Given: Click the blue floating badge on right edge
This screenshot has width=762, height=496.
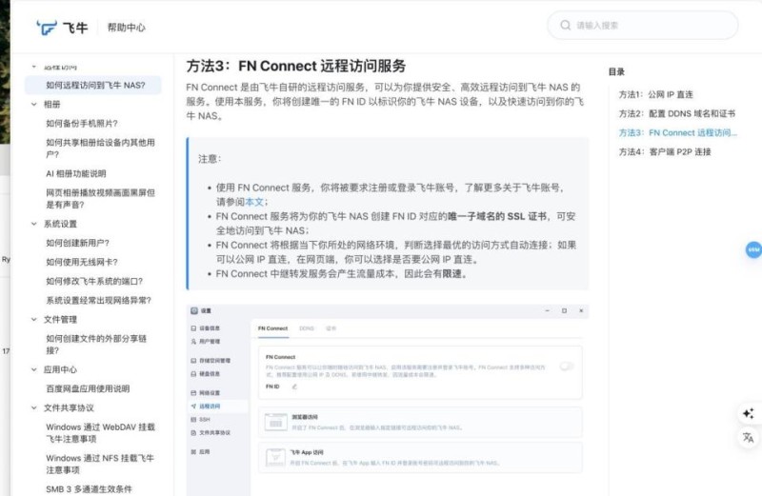Looking at the screenshot, I should (753, 249).
